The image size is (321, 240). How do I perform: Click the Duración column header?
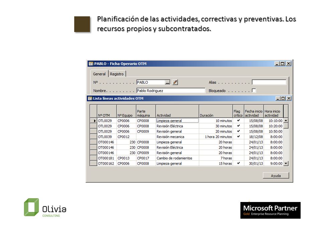click(216, 111)
